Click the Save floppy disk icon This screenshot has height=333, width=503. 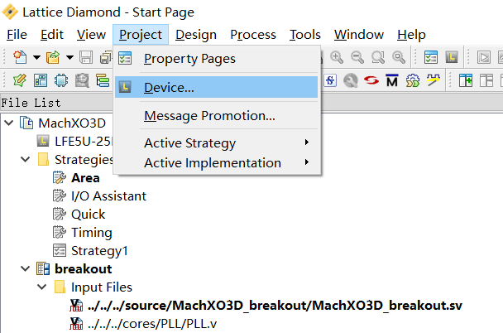click(x=86, y=57)
